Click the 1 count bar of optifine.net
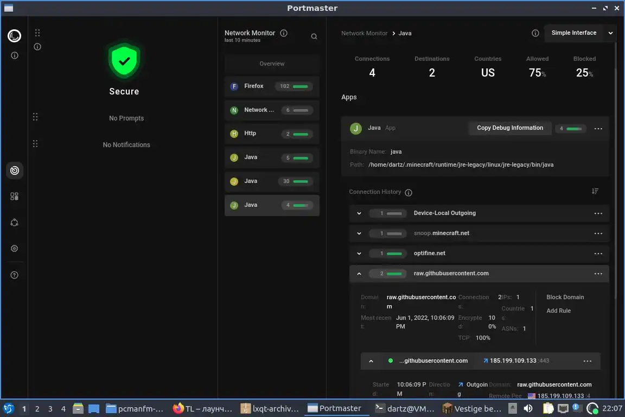The height and width of the screenshot is (417, 625). pos(388,254)
